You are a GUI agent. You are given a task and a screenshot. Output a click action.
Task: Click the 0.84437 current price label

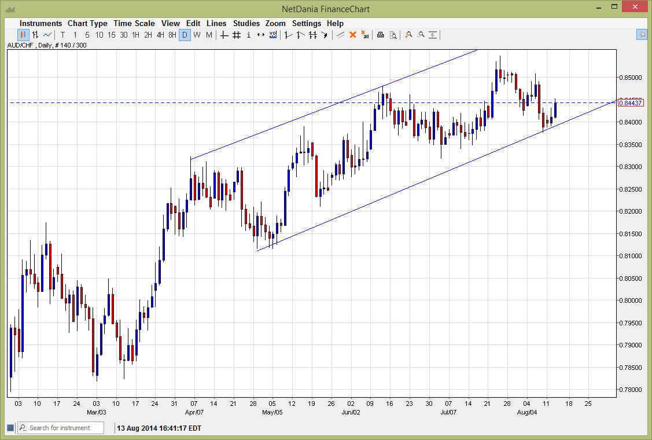(x=631, y=103)
